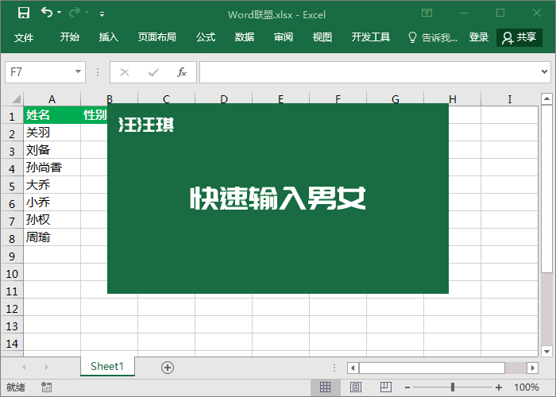The height and width of the screenshot is (397, 556).
Task: Switch to Normal view icon
Action: pyautogui.click(x=325, y=387)
